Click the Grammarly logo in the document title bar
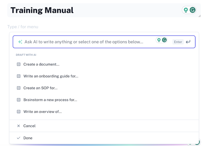This screenshot has height=146, width=202. pos(192,10)
